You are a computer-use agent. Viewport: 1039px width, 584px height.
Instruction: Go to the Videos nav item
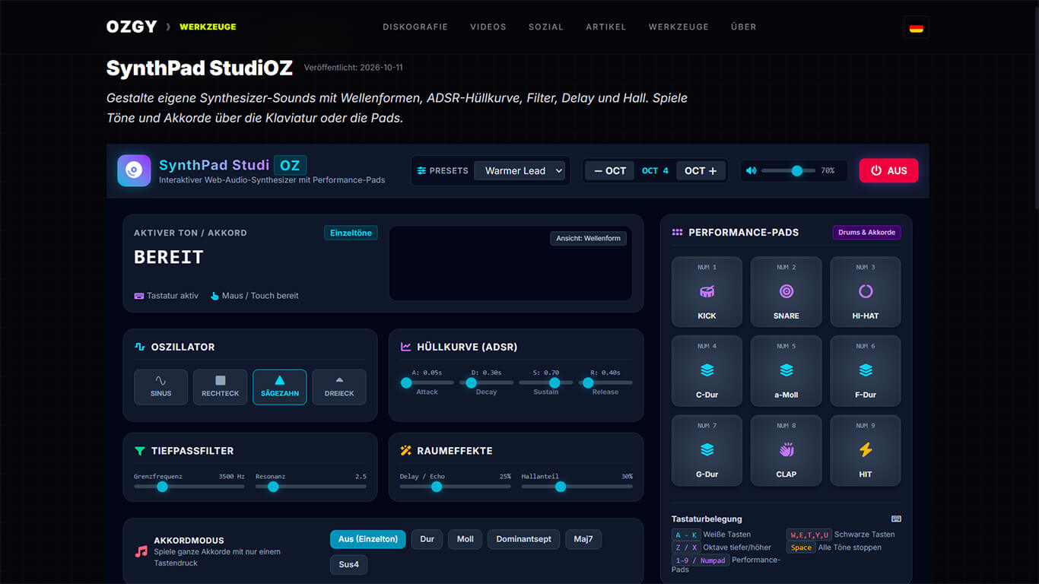(488, 27)
